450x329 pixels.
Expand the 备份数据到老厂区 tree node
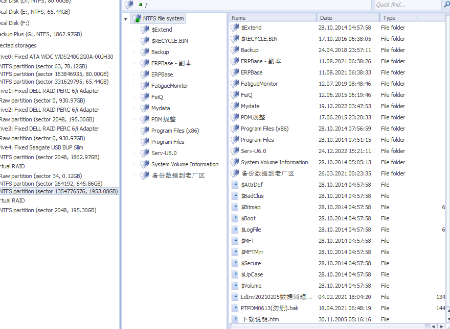(134, 175)
